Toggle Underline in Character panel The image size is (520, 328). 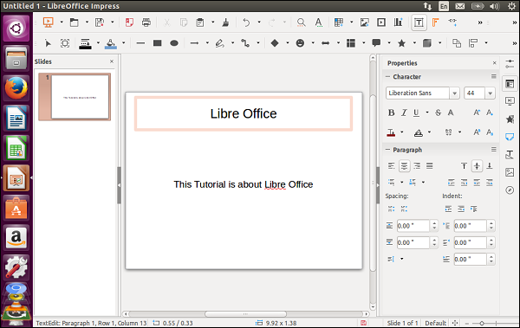(416, 113)
